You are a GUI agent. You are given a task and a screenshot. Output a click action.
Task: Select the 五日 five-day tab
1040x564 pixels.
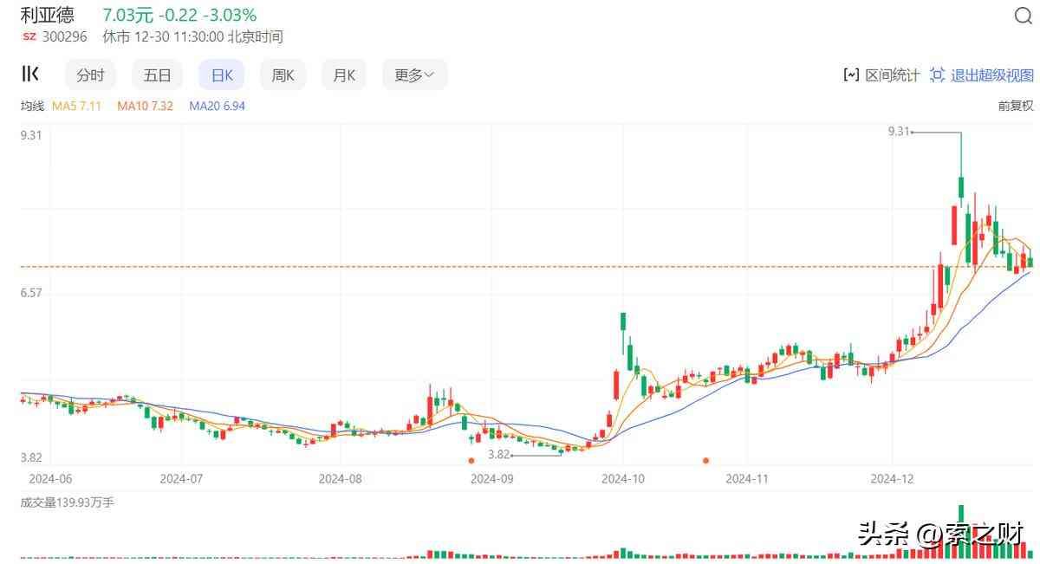157,75
